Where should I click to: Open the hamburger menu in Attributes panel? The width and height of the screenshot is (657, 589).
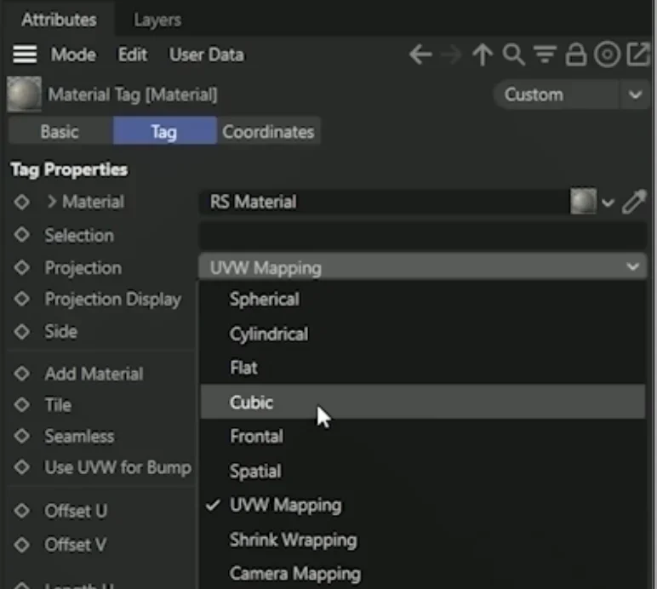click(25, 54)
